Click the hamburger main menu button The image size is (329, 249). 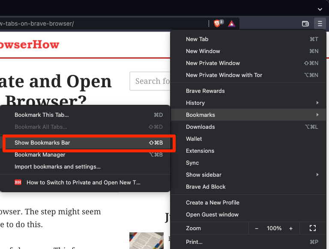point(320,24)
